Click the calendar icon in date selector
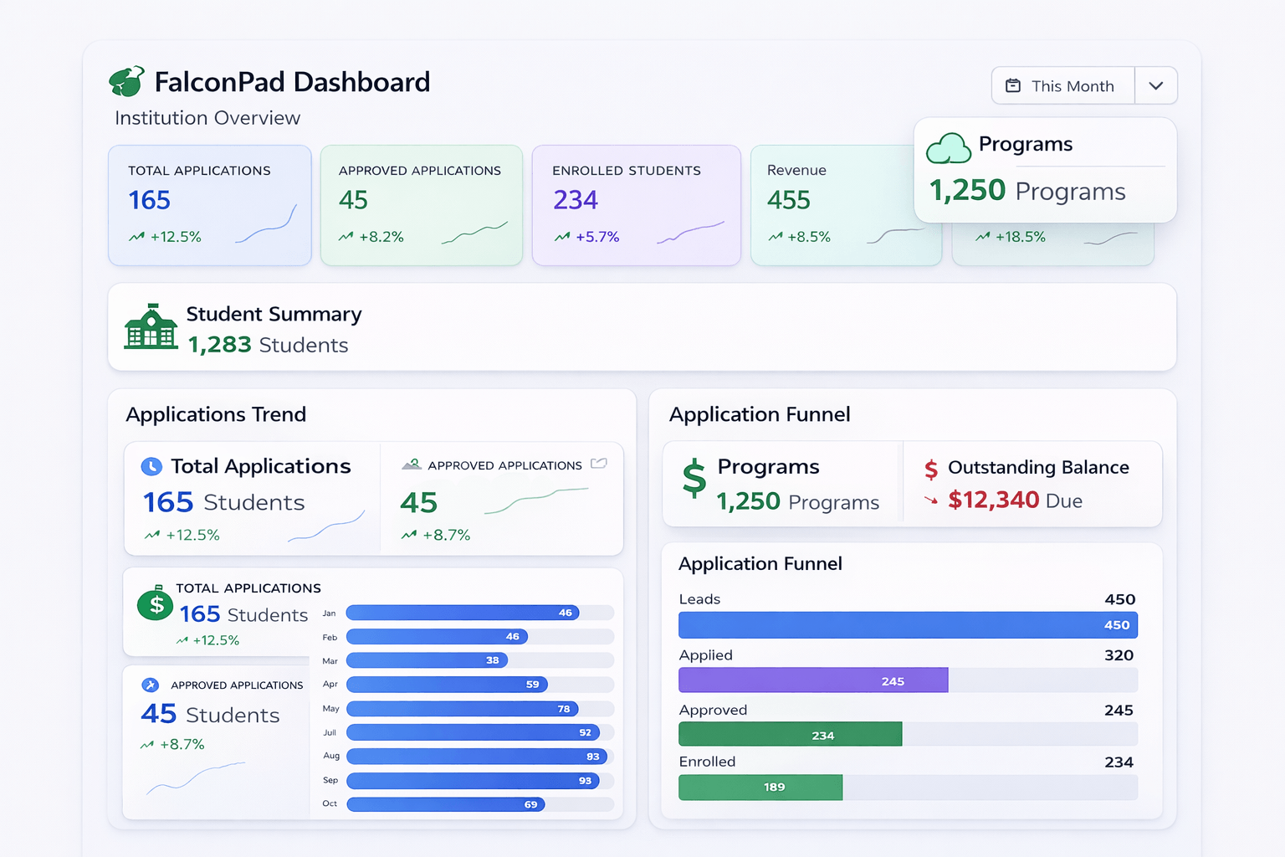 point(1012,85)
